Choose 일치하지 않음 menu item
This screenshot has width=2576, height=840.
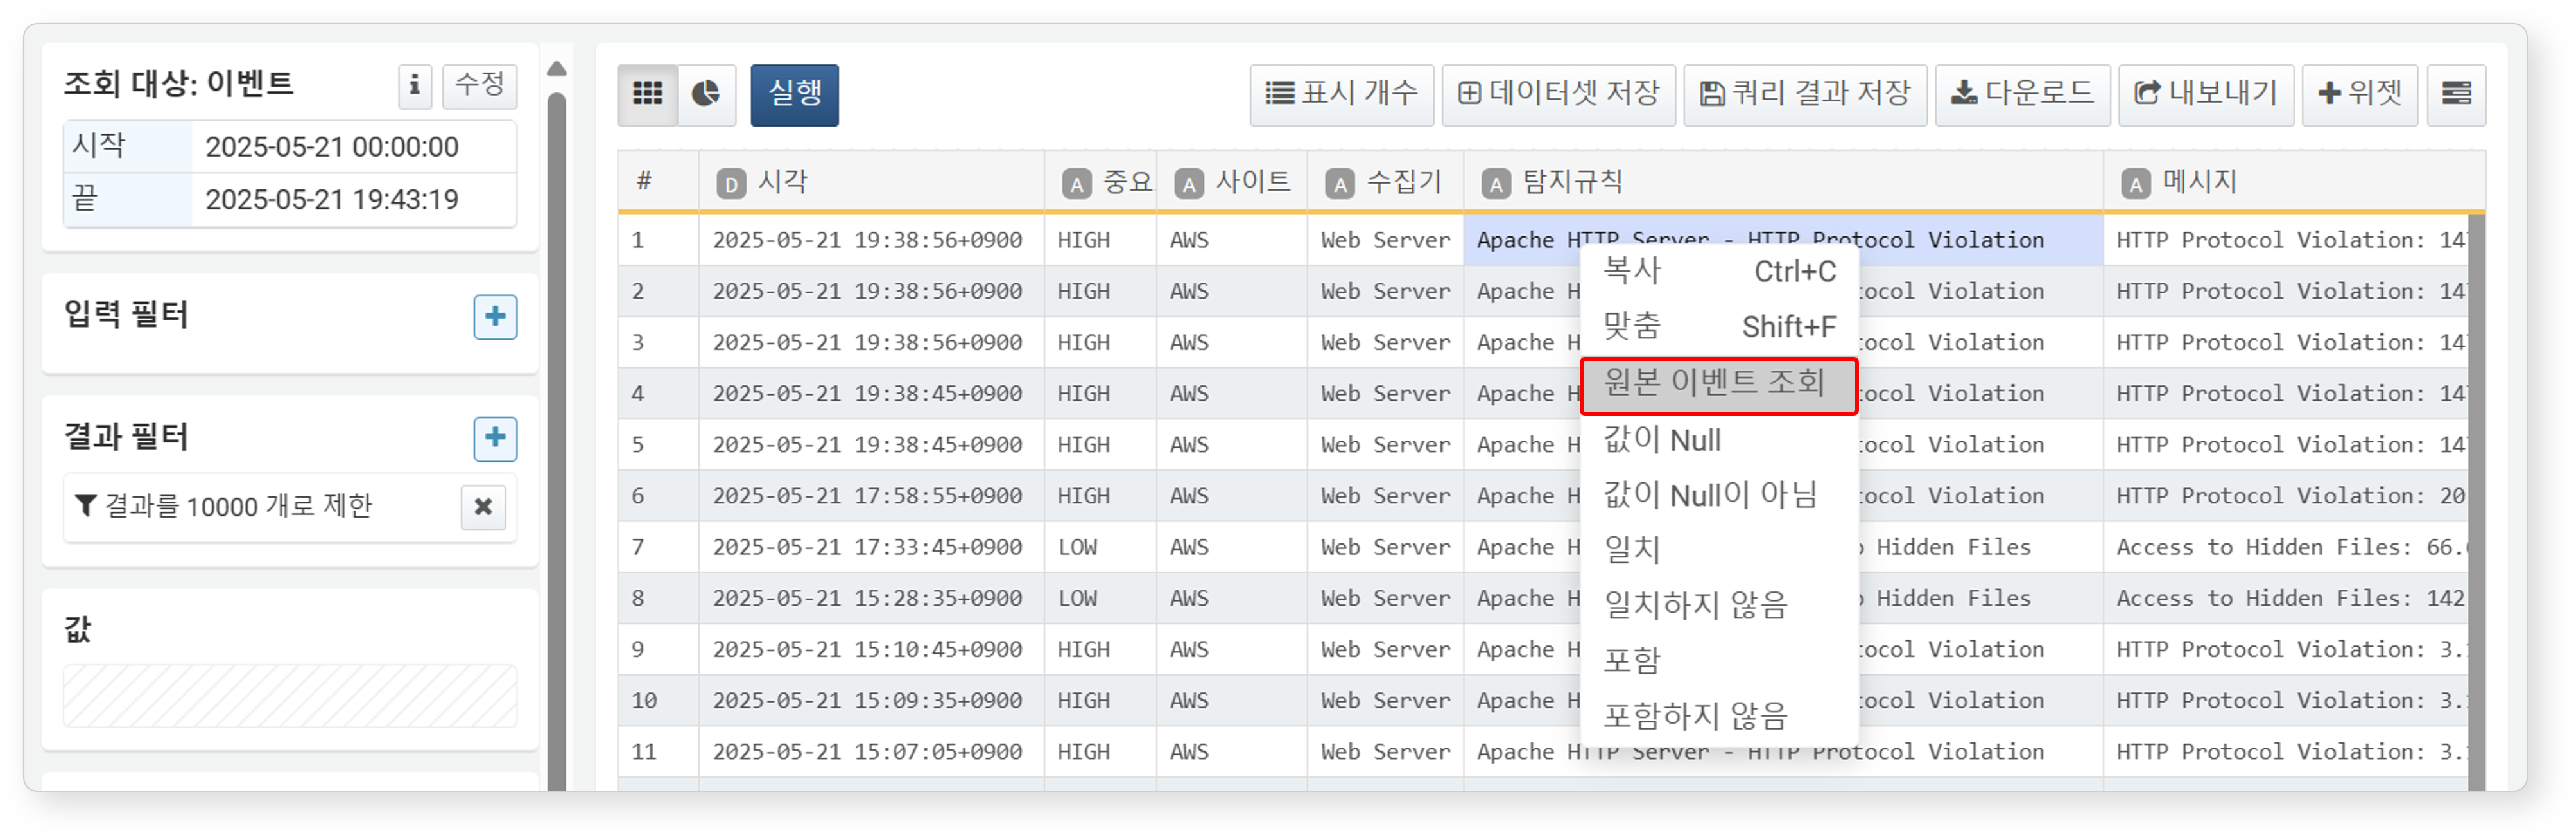click(1719, 605)
